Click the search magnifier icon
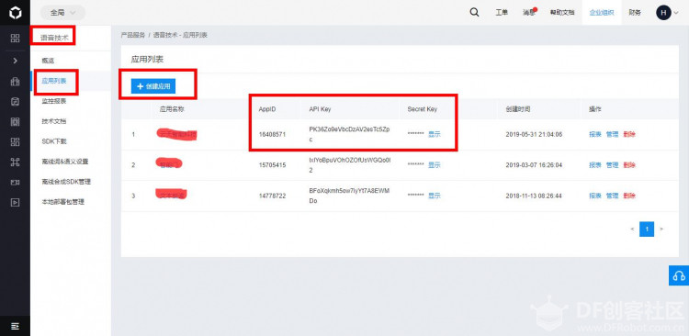 [474, 12]
